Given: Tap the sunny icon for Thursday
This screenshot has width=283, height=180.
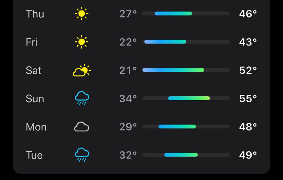Looking at the screenshot, I should (82, 14).
